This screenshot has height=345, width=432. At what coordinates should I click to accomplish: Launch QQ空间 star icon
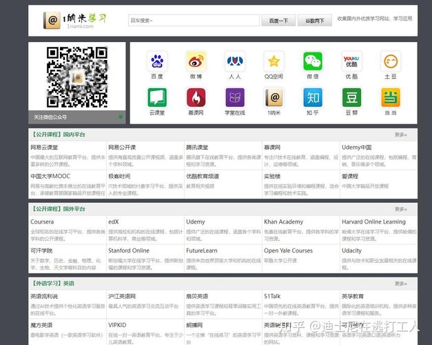pyautogui.click(x=274, y=61)
